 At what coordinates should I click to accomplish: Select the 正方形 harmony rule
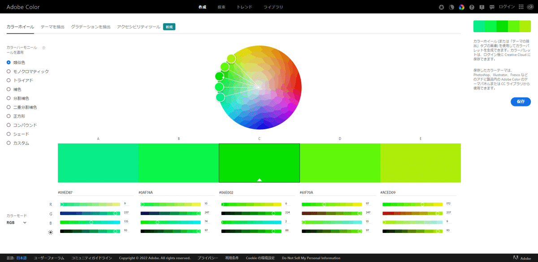click(16, 116)
